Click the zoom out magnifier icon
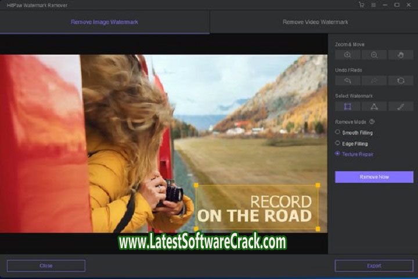 click(374, 55)
